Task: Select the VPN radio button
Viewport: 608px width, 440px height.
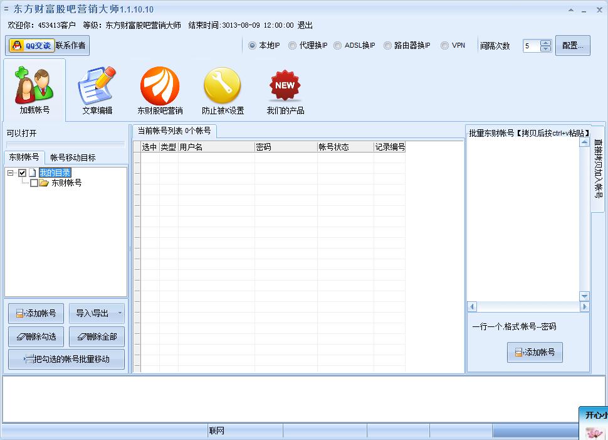Action: pyautogui.click(x=445, y=45)
